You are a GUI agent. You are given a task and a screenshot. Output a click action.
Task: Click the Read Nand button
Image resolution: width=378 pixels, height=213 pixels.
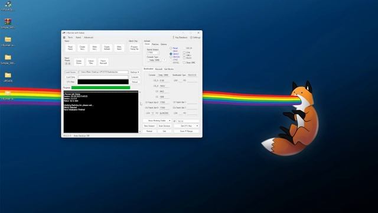tap(70, 48)
